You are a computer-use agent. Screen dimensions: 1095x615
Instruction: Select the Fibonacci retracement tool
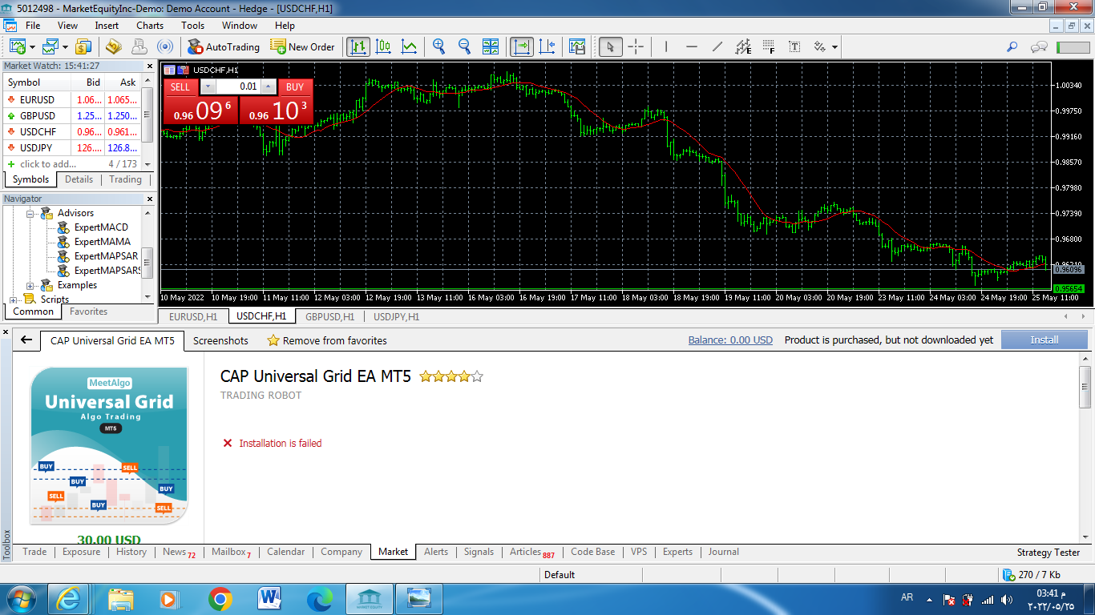point(769,46)
